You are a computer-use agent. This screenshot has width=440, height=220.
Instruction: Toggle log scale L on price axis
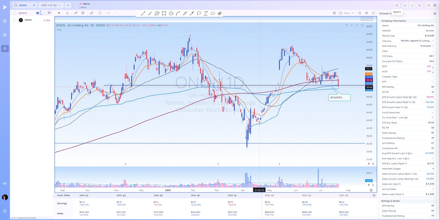373,164
